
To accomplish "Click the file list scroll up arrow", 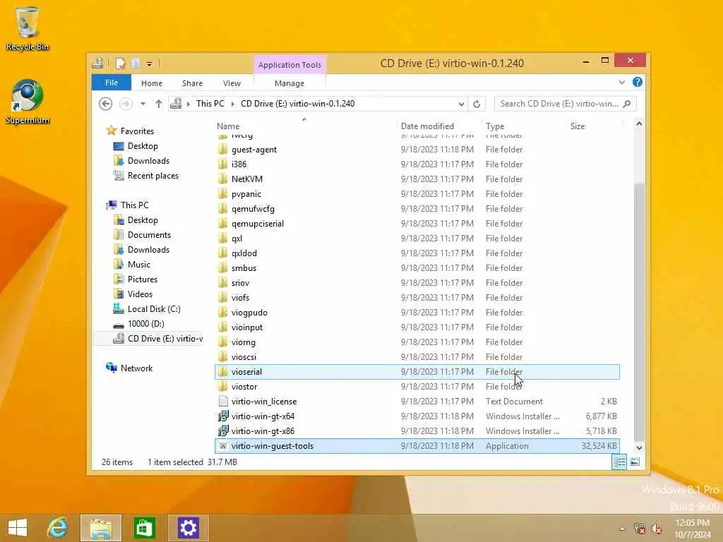I will [x=639, y=124].
